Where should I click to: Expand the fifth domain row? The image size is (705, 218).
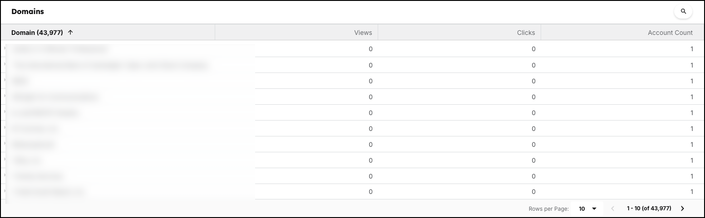[x=5, y=111]
